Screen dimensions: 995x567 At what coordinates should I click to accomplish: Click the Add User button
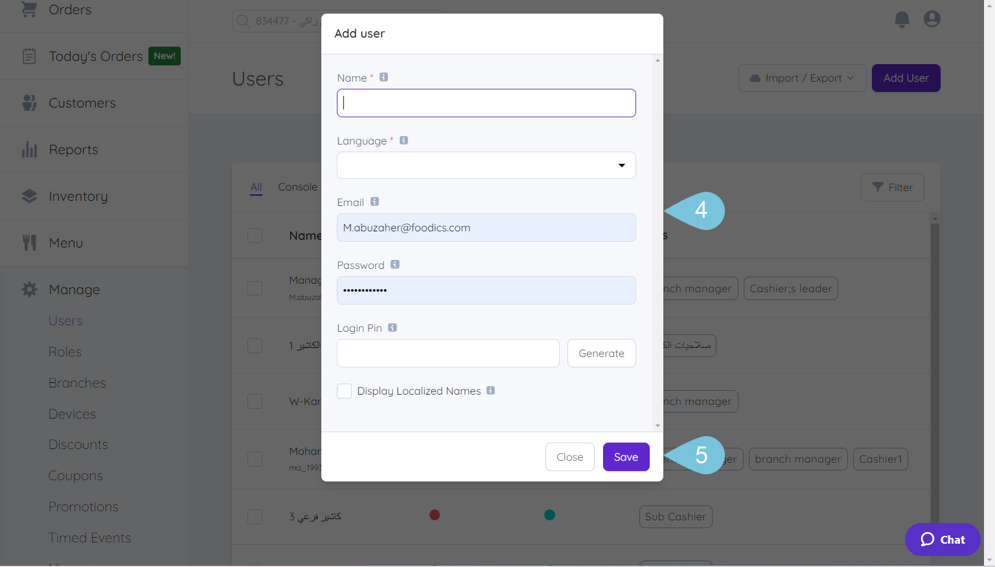coord(906,78)
